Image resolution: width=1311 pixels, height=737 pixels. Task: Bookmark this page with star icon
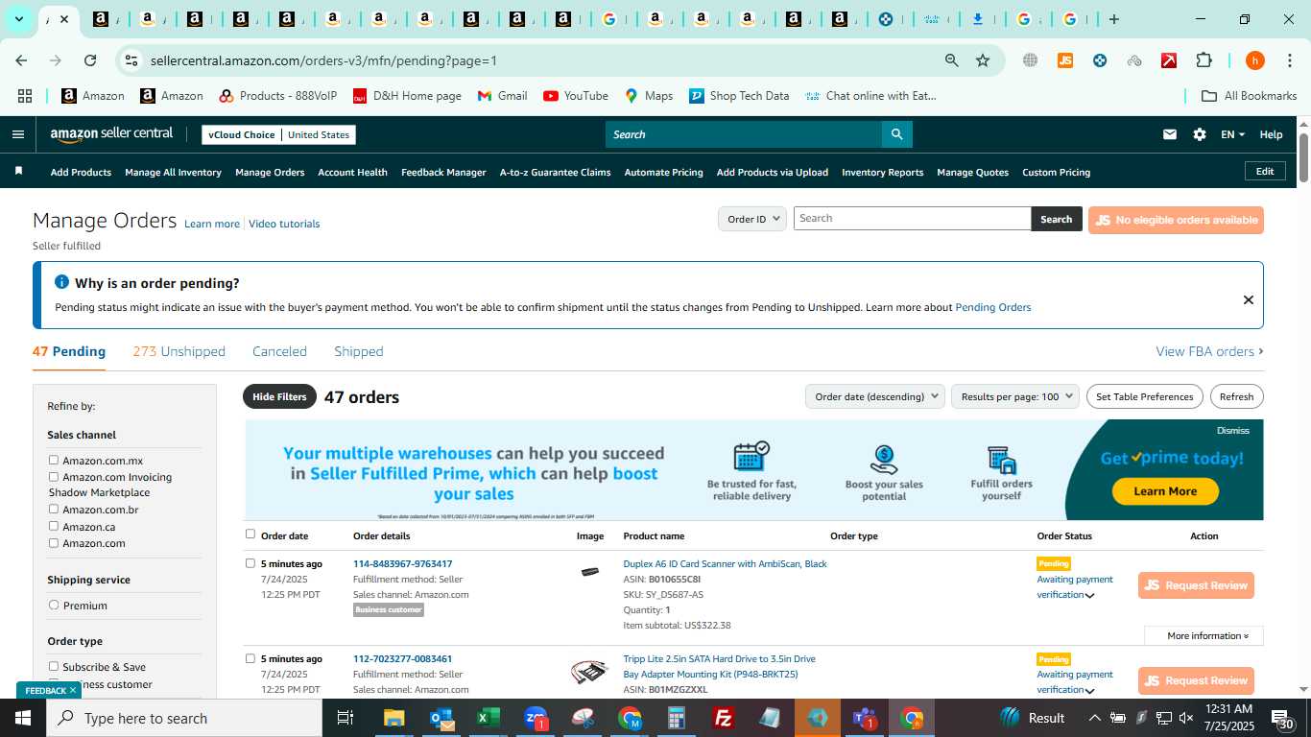(982, 60)
